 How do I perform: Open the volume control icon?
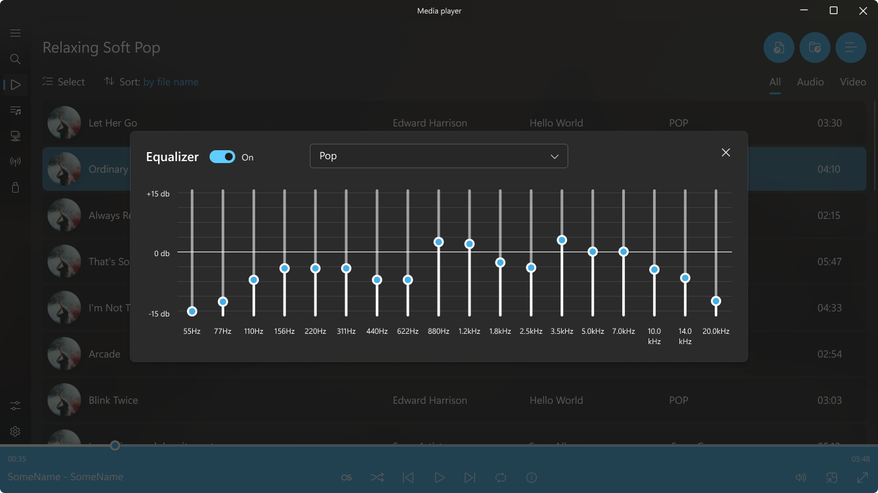coord(800,478)
